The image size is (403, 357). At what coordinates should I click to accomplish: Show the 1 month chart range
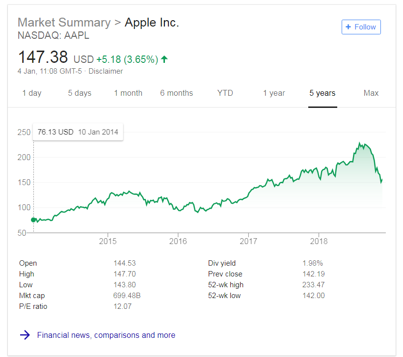(x=128, y=93)
